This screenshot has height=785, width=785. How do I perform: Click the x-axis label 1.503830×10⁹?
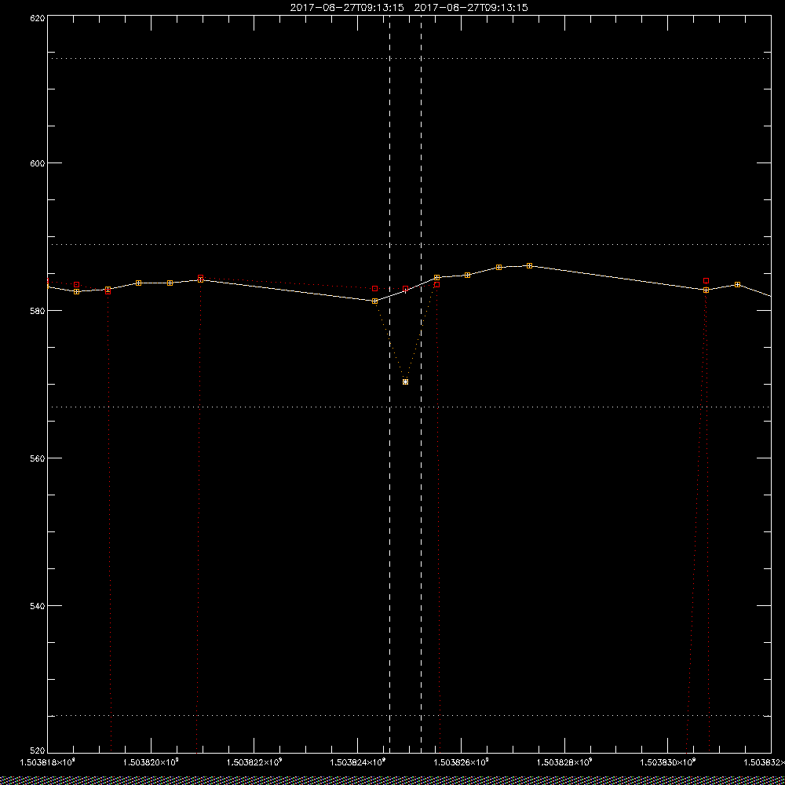coord(668,762)
